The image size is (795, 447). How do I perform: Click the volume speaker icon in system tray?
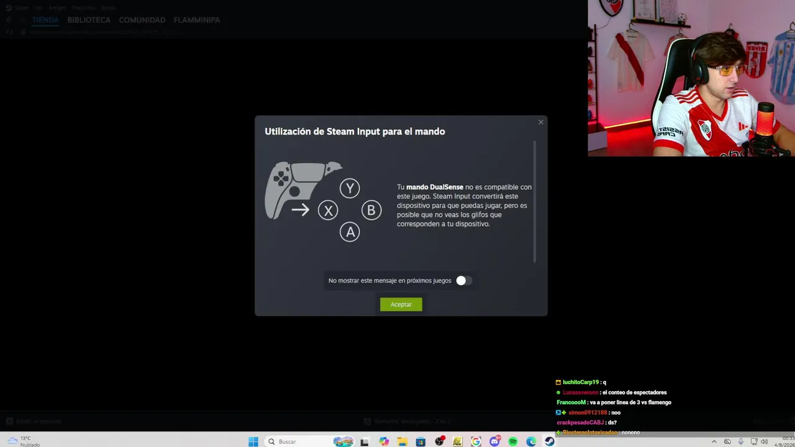pos(765,441)
